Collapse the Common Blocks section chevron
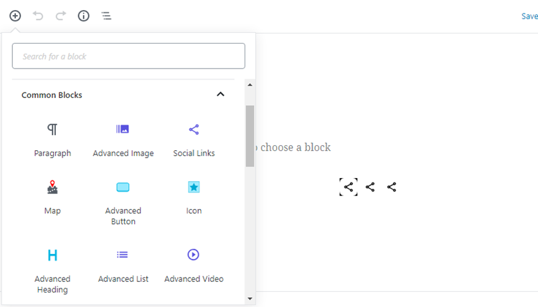This screenshot has width=538, height=307. pyautogui.click(x=221, y=94)
